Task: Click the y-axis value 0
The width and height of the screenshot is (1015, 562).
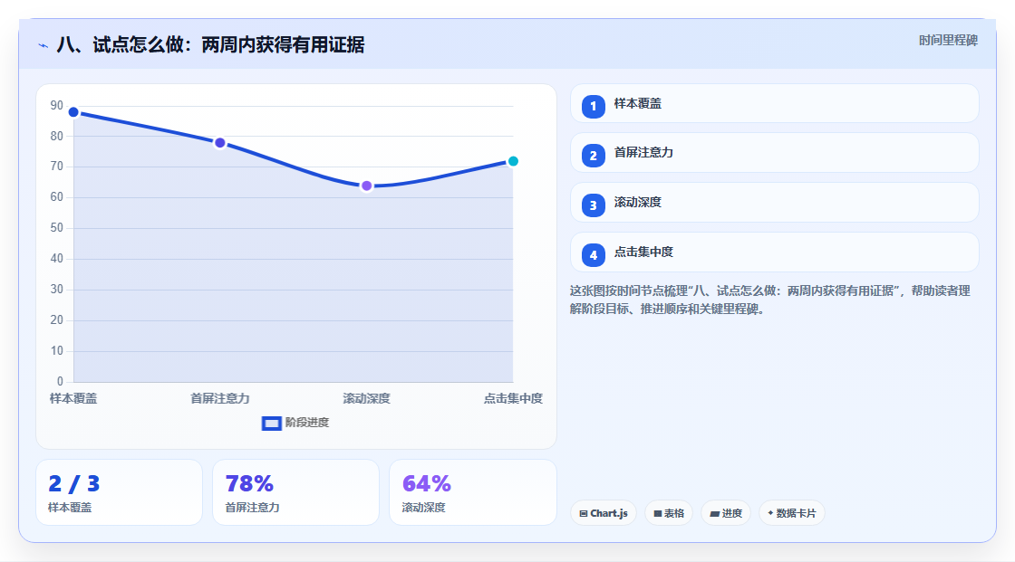Action: point(60,382)
